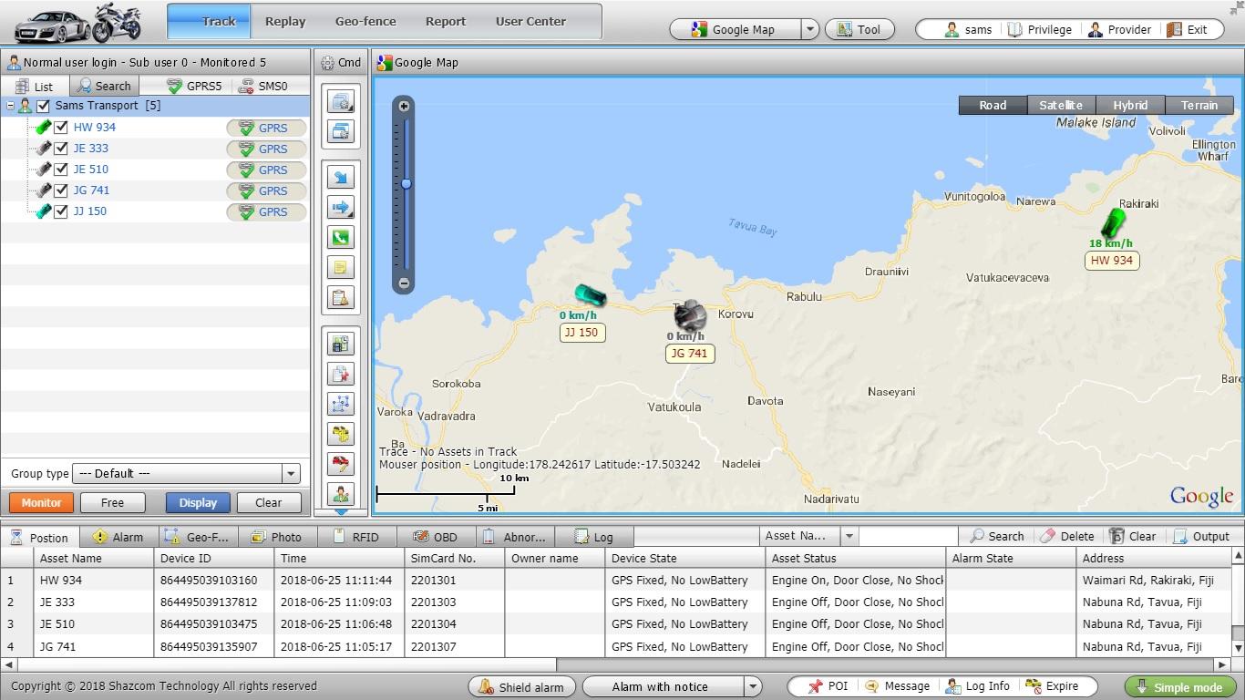Click the clipboard command icon in Cmd panel
Screen dimensions: 1245x700
tap(340, 298)
